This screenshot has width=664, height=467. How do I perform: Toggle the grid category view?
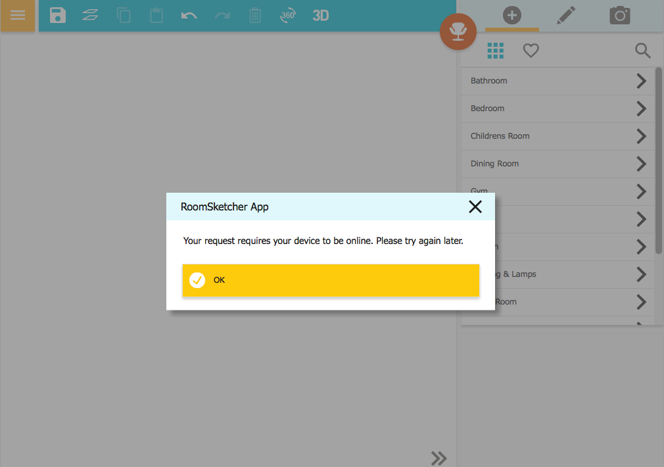point(495,51)
